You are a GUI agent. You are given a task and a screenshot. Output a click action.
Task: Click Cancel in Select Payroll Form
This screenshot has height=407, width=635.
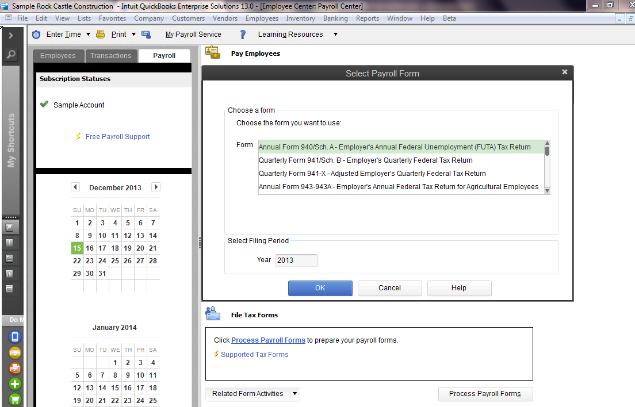pos(389,288)
